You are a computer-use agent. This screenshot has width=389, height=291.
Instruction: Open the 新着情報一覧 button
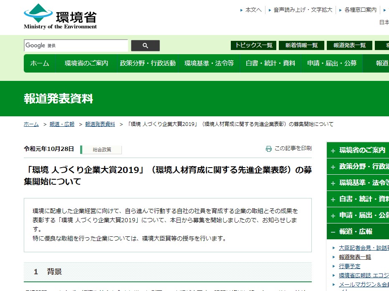(x=301, y=45)
